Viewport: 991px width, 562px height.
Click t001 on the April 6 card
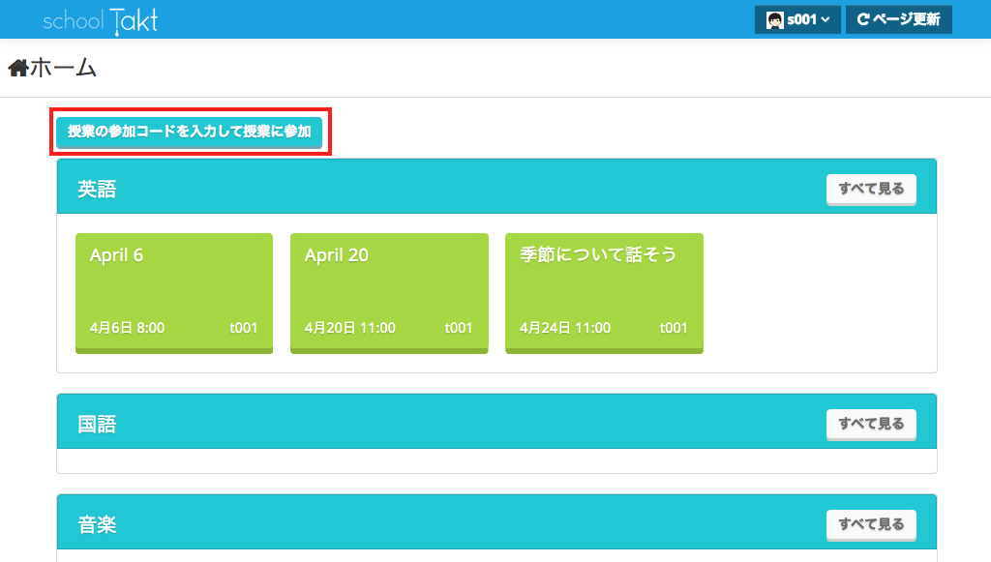tap(243, 328)
